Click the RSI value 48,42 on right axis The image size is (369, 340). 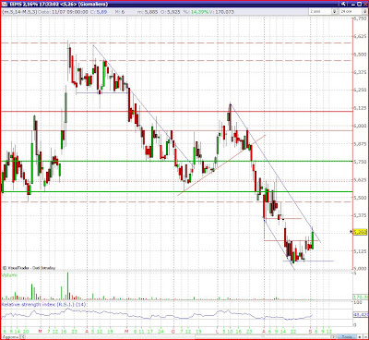(361, 315)
